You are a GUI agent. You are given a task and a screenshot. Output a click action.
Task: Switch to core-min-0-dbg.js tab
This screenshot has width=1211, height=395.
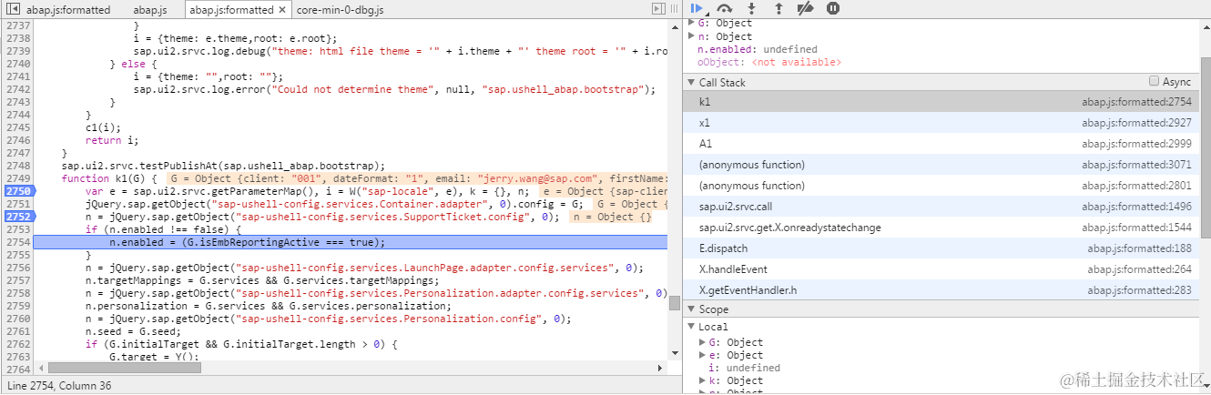click(x=340, y=10)
